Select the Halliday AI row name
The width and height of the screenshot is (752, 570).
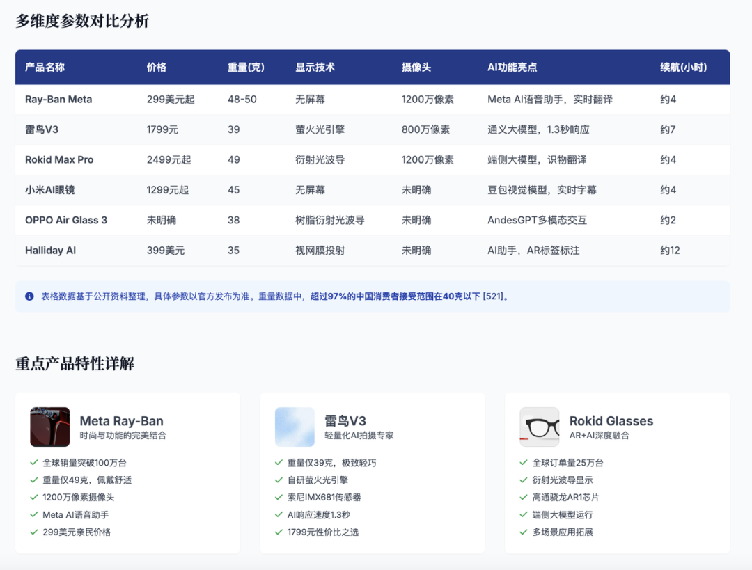point(50,251)
